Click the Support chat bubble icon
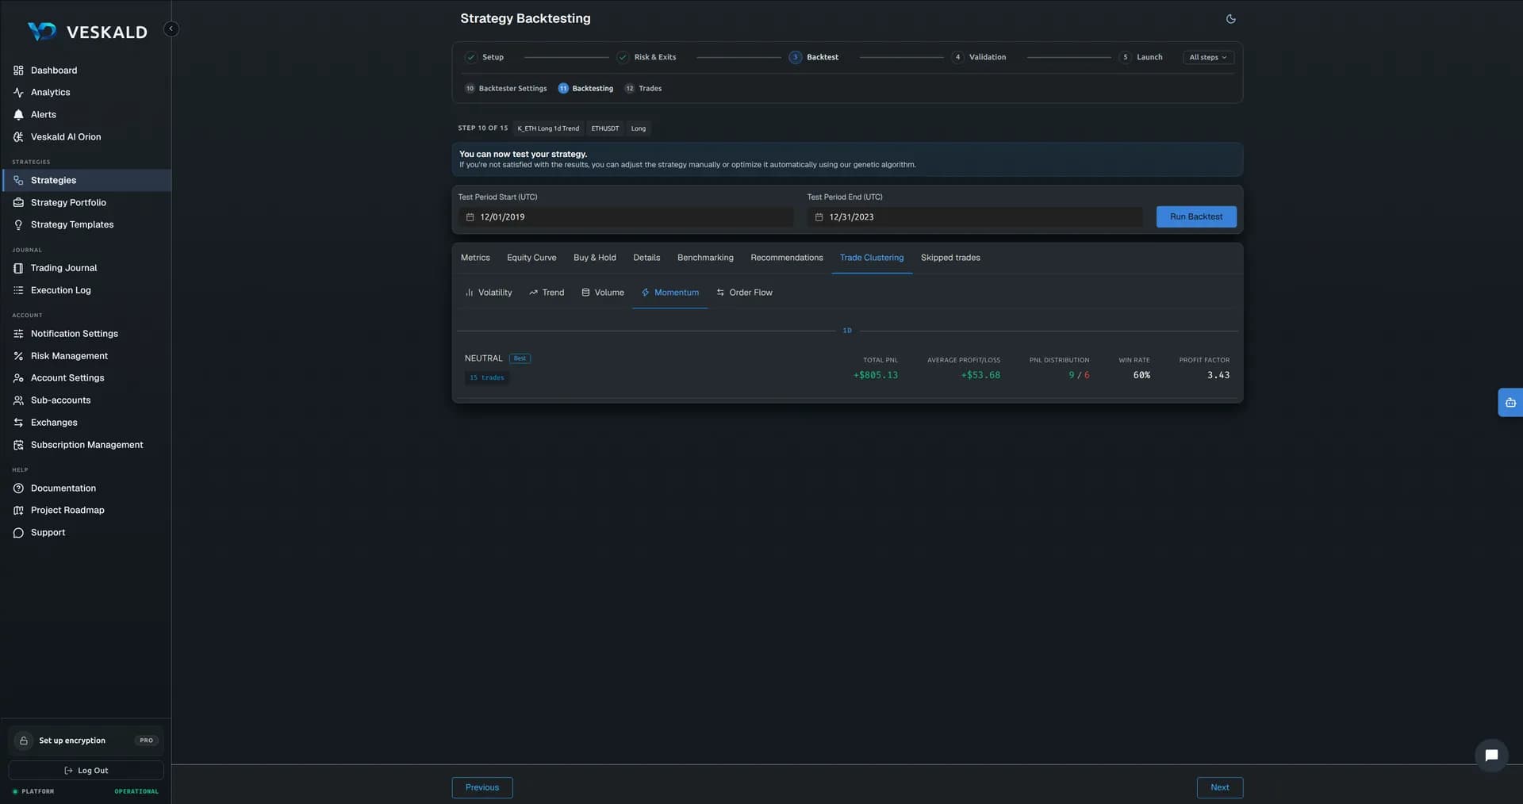The width and height of the screenshot is (1523, 804). 18,533
